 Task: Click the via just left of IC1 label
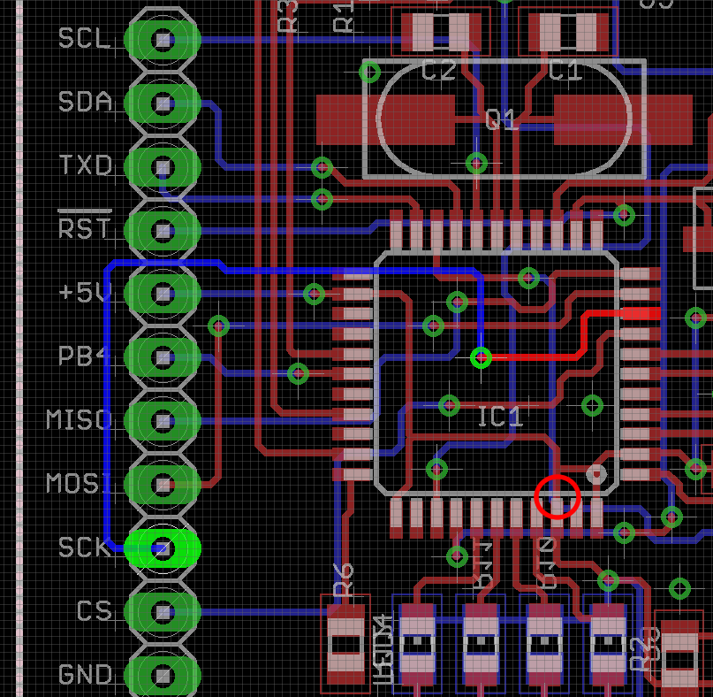click(x=449, y=405)
